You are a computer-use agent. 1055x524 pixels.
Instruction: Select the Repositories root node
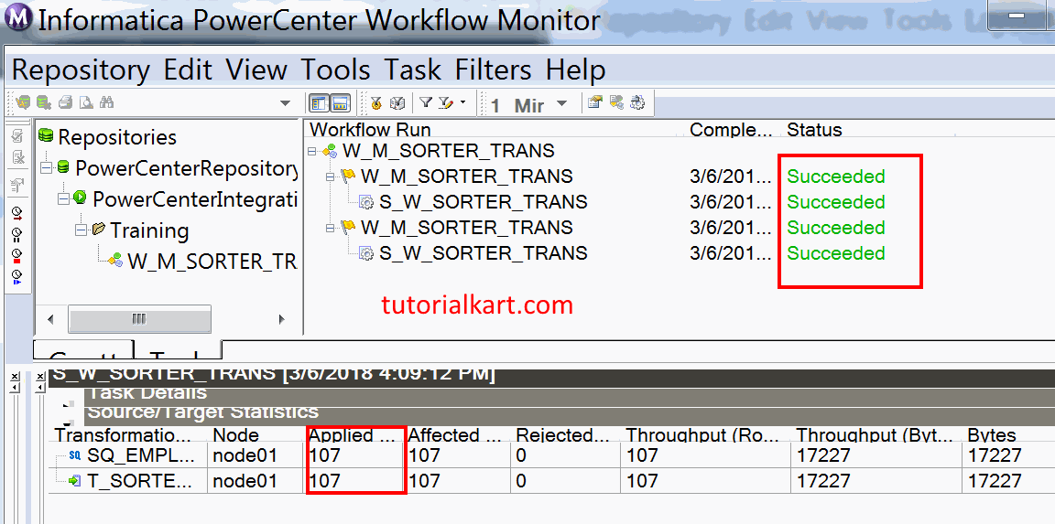coord(117,137)
